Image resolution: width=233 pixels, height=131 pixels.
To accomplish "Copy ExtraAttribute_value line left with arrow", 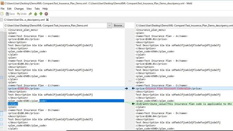I will (133, 104).
